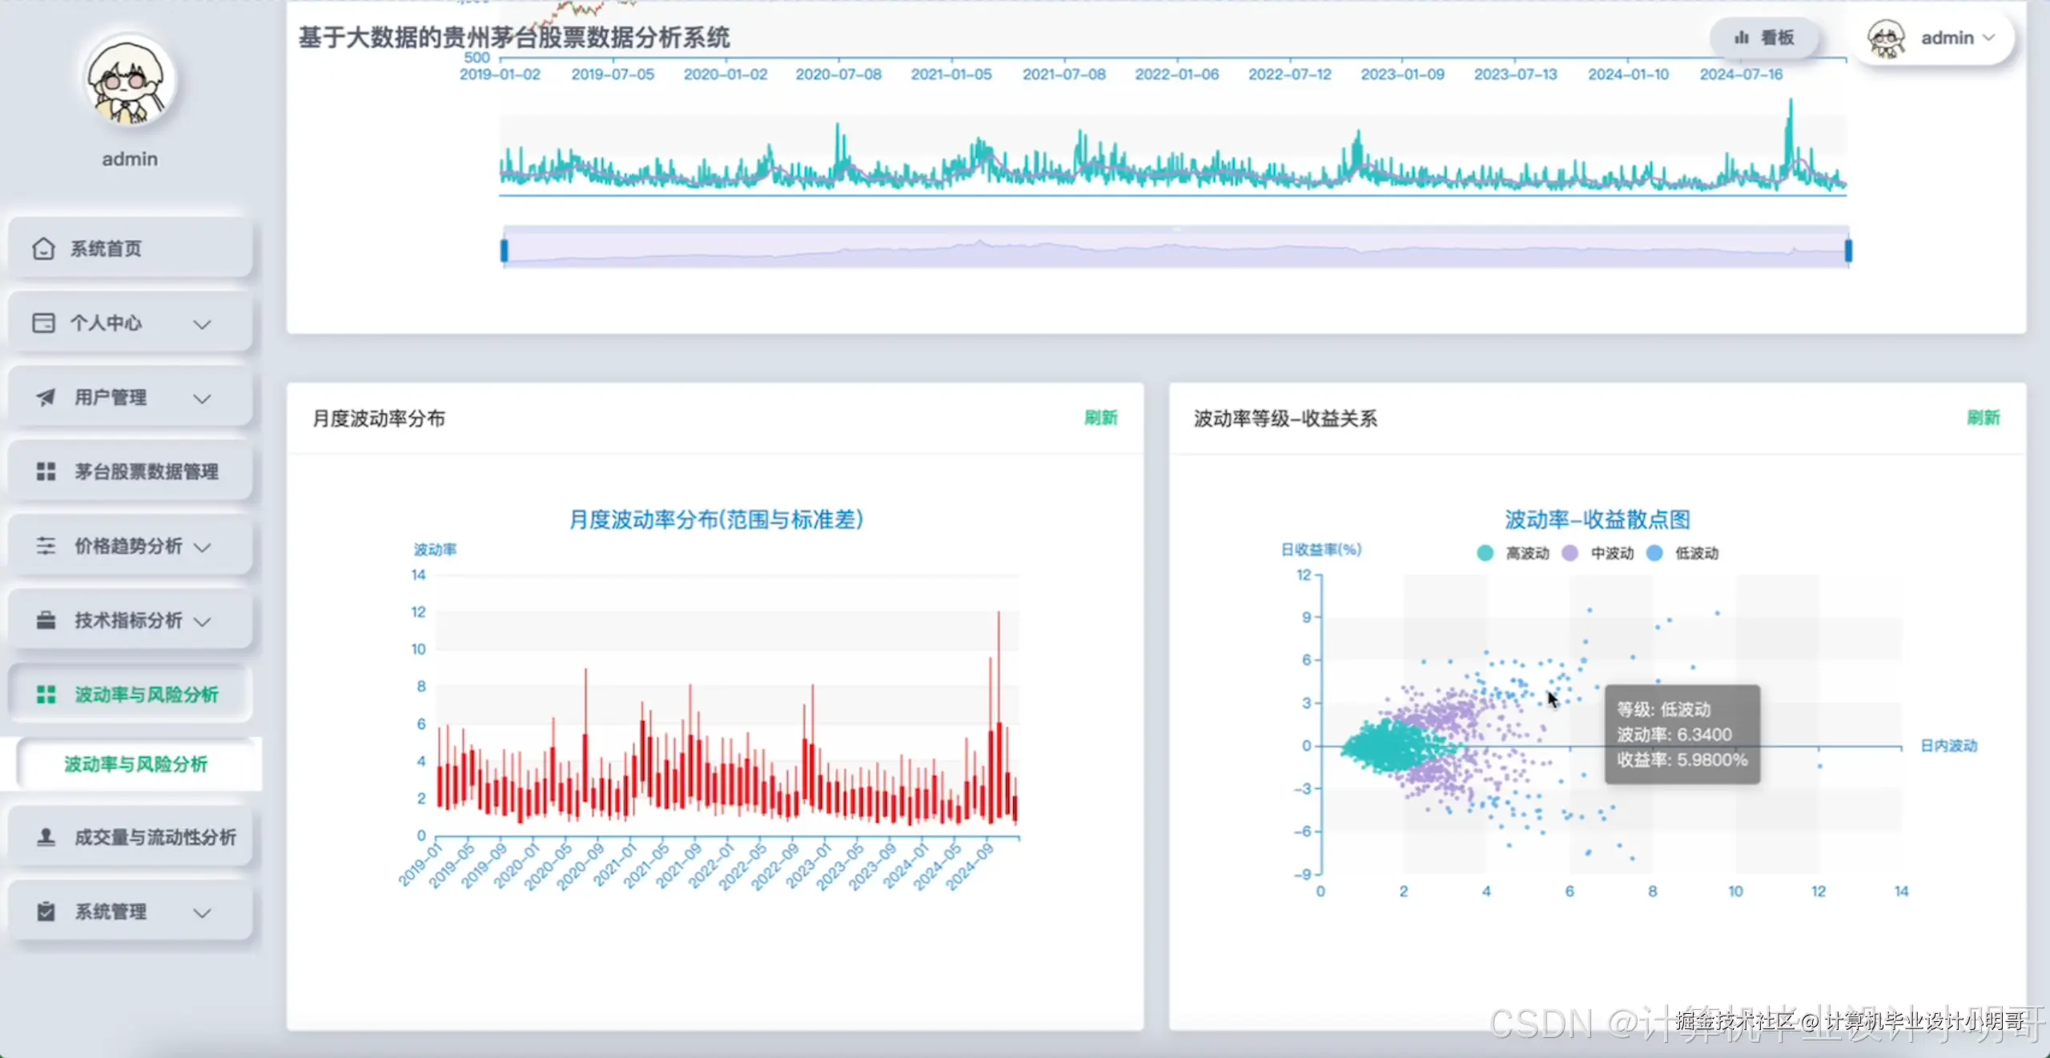Click the admin name under sidebar avatar
The height and width of the screenshot is (1058, 2050).
click(130, 159)
